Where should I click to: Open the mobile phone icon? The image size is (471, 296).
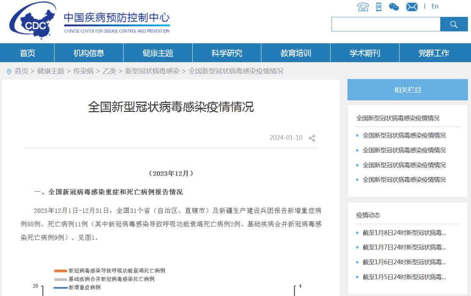[x=379, y=7]
